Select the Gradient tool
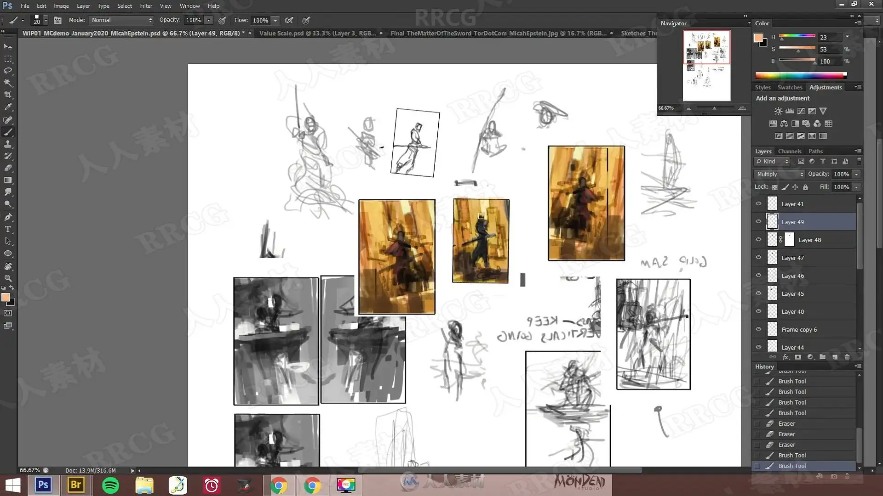 pos(8,180)
